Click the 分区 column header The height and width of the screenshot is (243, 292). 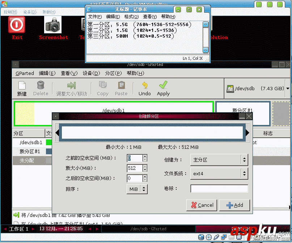(x=29, y=133)
